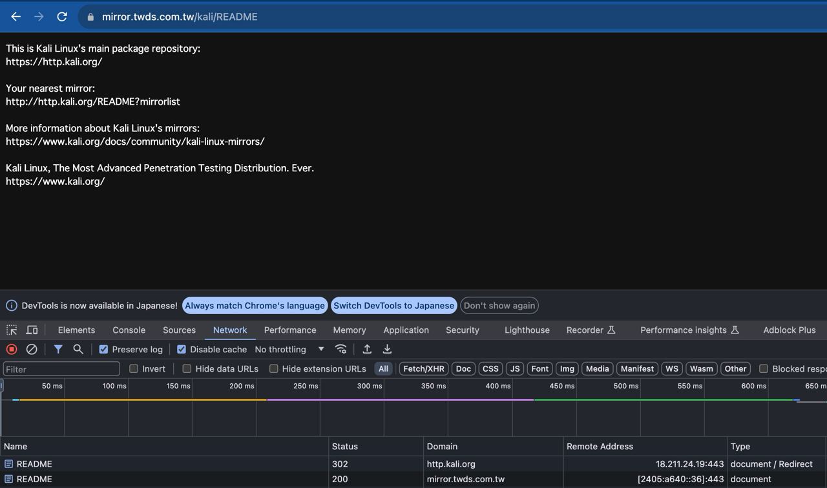Go back using the browser back arrow

tap(16, 17)
